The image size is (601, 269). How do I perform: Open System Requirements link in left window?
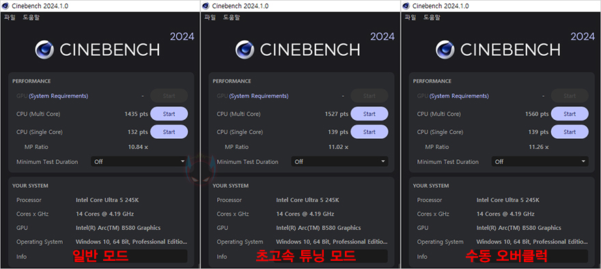[x=58, y=96]
